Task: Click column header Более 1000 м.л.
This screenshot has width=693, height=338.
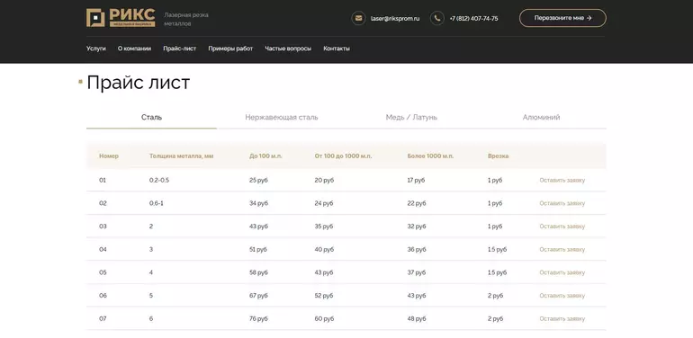Action: pyautogui.click(x=430, y=156)
